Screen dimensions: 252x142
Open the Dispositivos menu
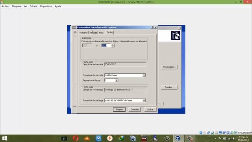tap(46, 6)
